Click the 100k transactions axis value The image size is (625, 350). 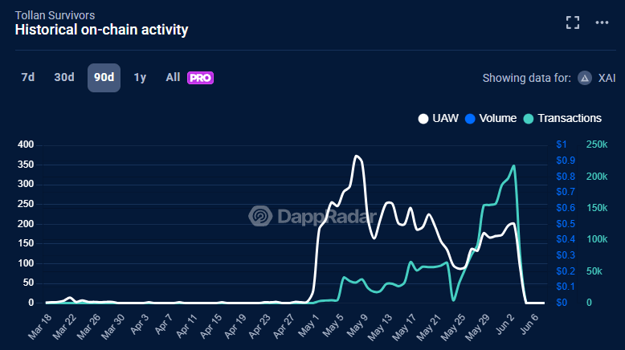click(x=597, y=239)
